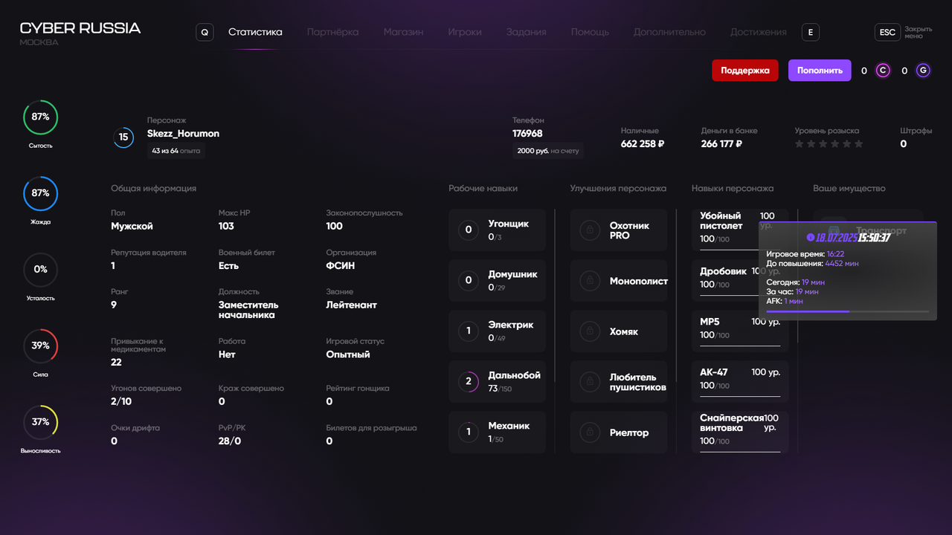Click the E key hint icon

pyautogui.click(x=811, y=32)
